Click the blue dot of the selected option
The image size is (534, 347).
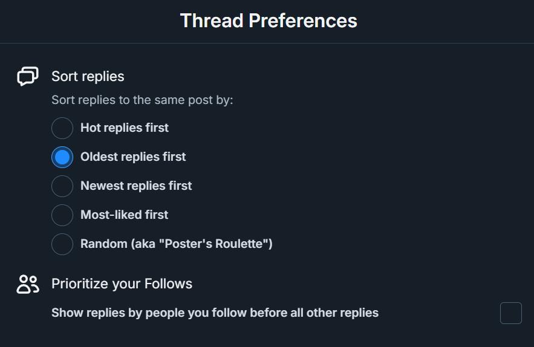click(x=62, y=157)
